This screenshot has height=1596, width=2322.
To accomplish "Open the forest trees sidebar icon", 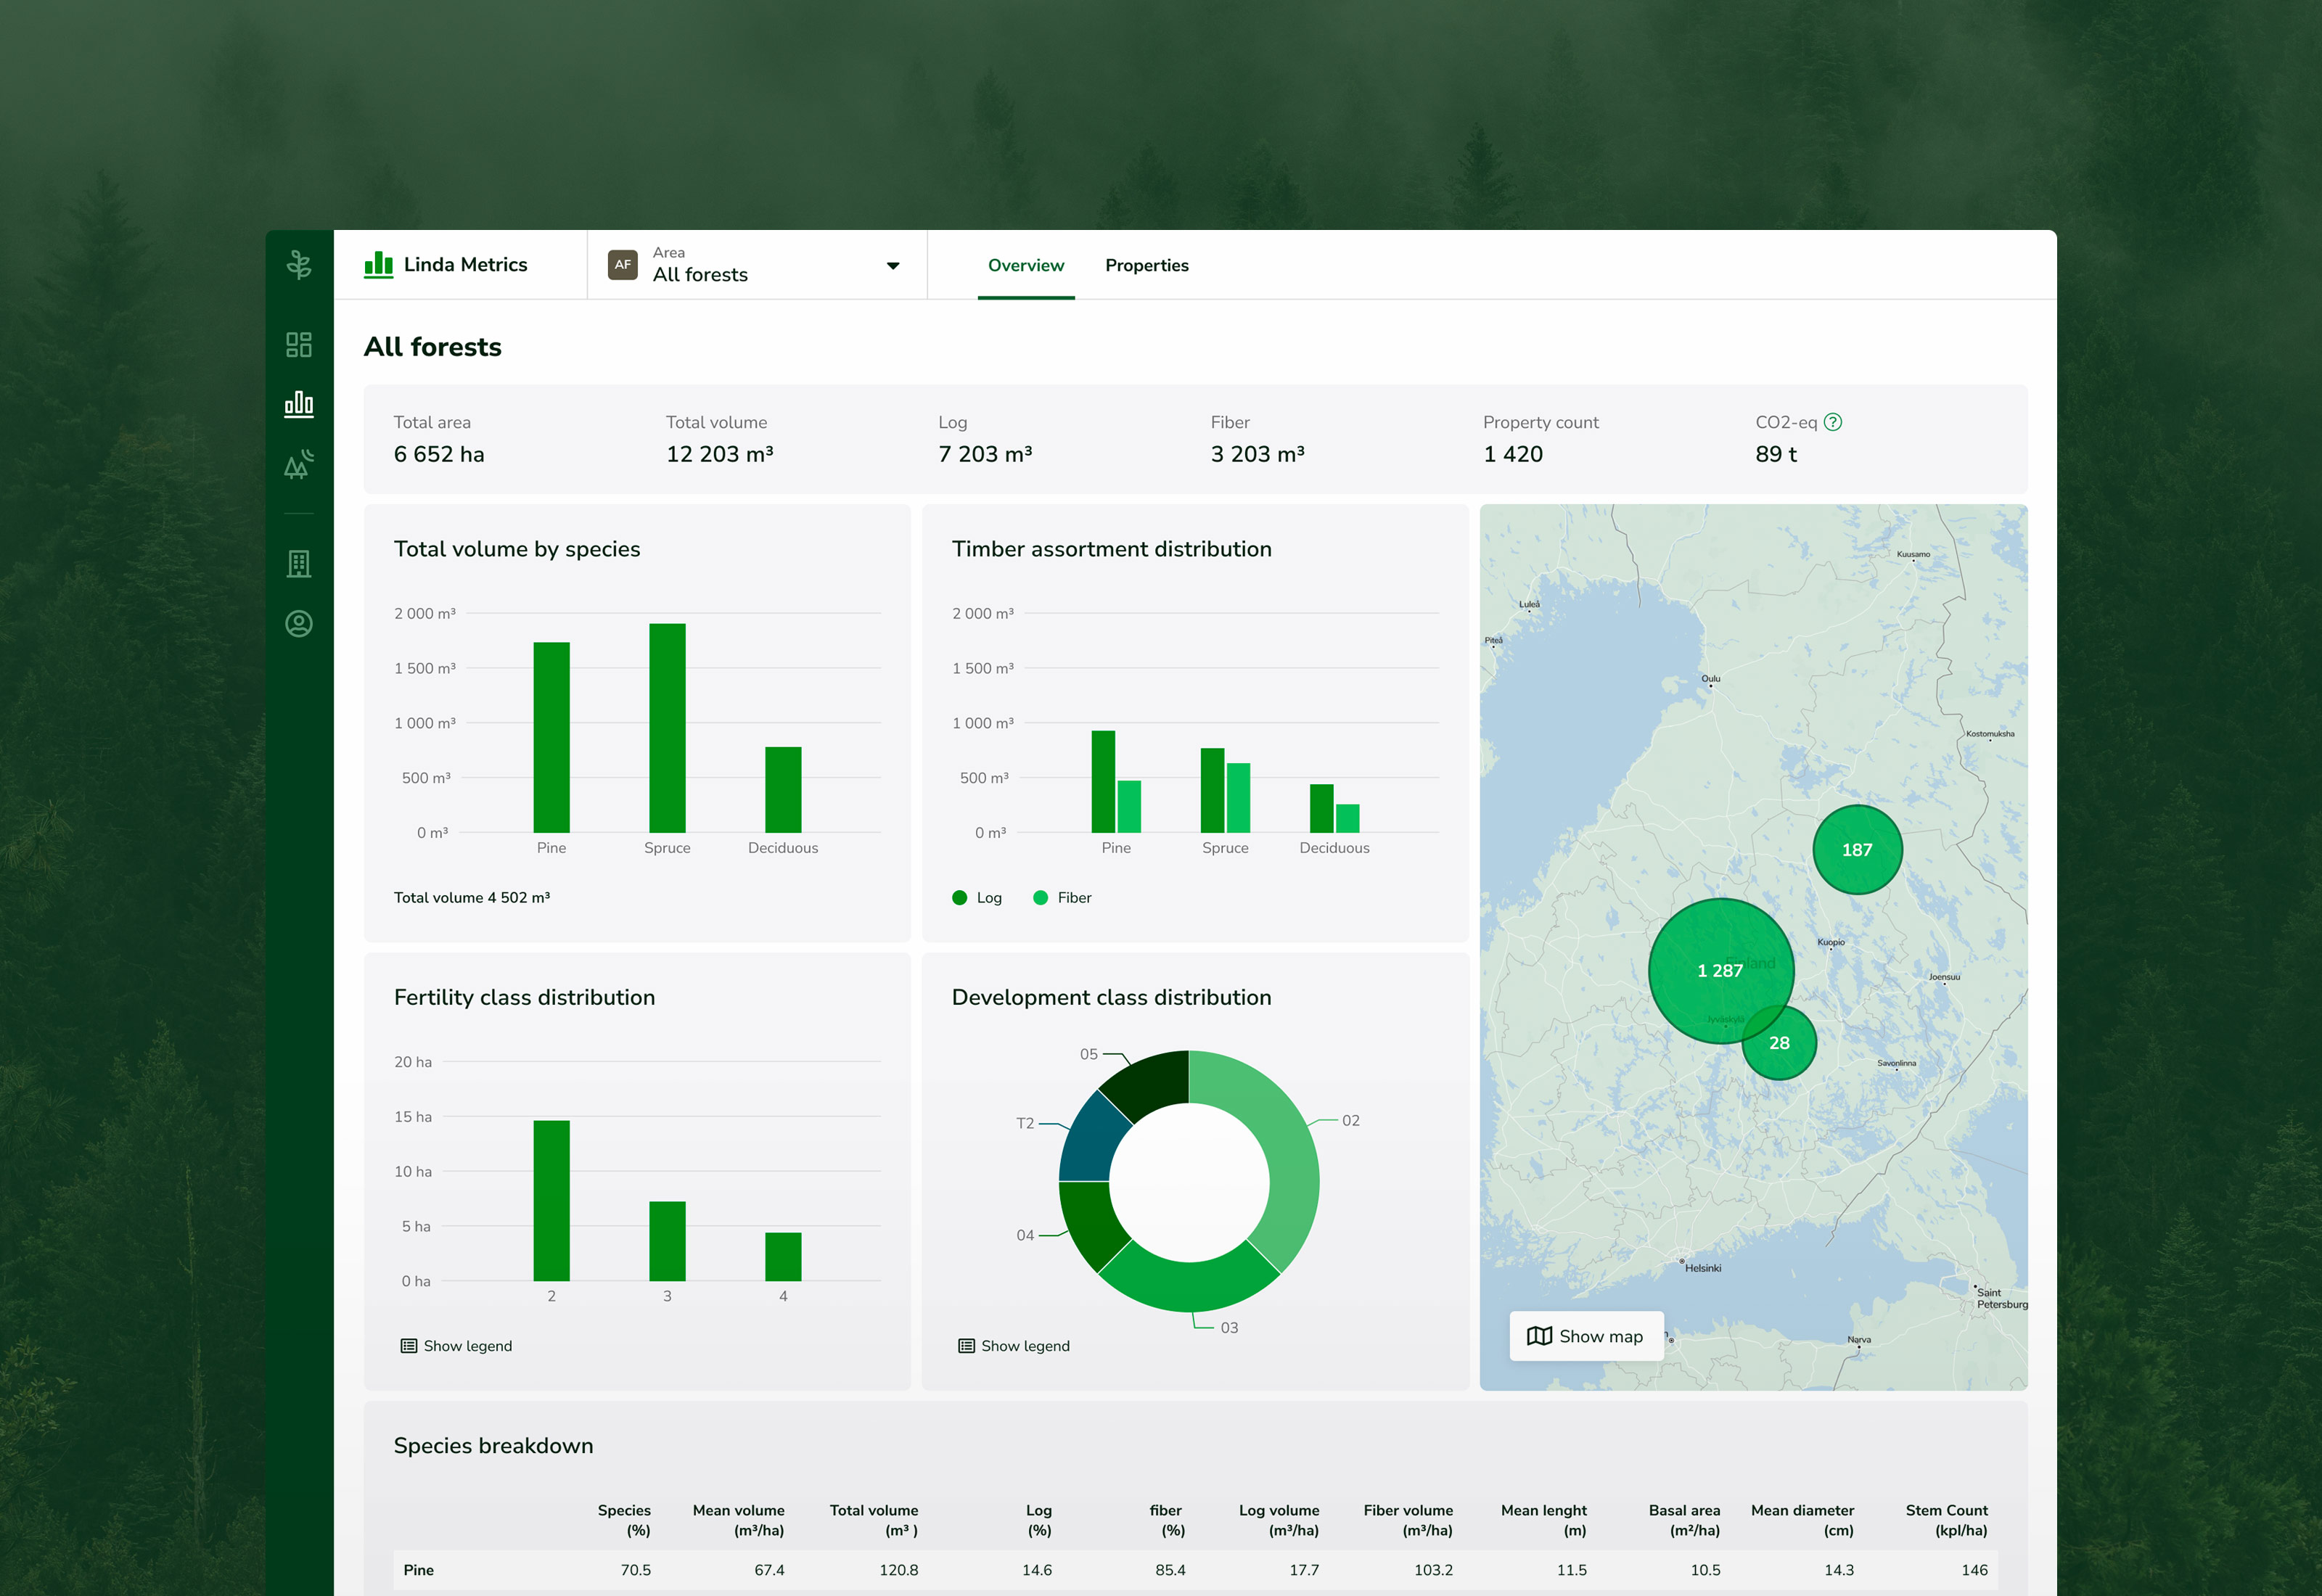I will click(298, 464).
